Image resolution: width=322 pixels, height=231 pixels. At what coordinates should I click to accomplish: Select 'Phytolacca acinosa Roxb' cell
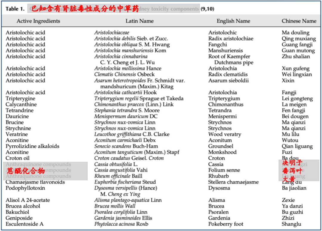tap(121, 224)
